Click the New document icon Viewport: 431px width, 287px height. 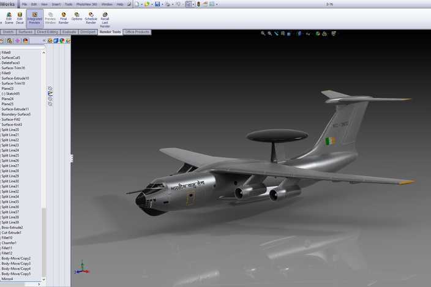[137, 4]
